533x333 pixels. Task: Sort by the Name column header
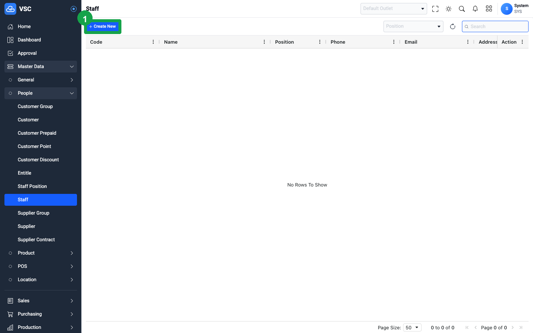[x=171, y=42]
